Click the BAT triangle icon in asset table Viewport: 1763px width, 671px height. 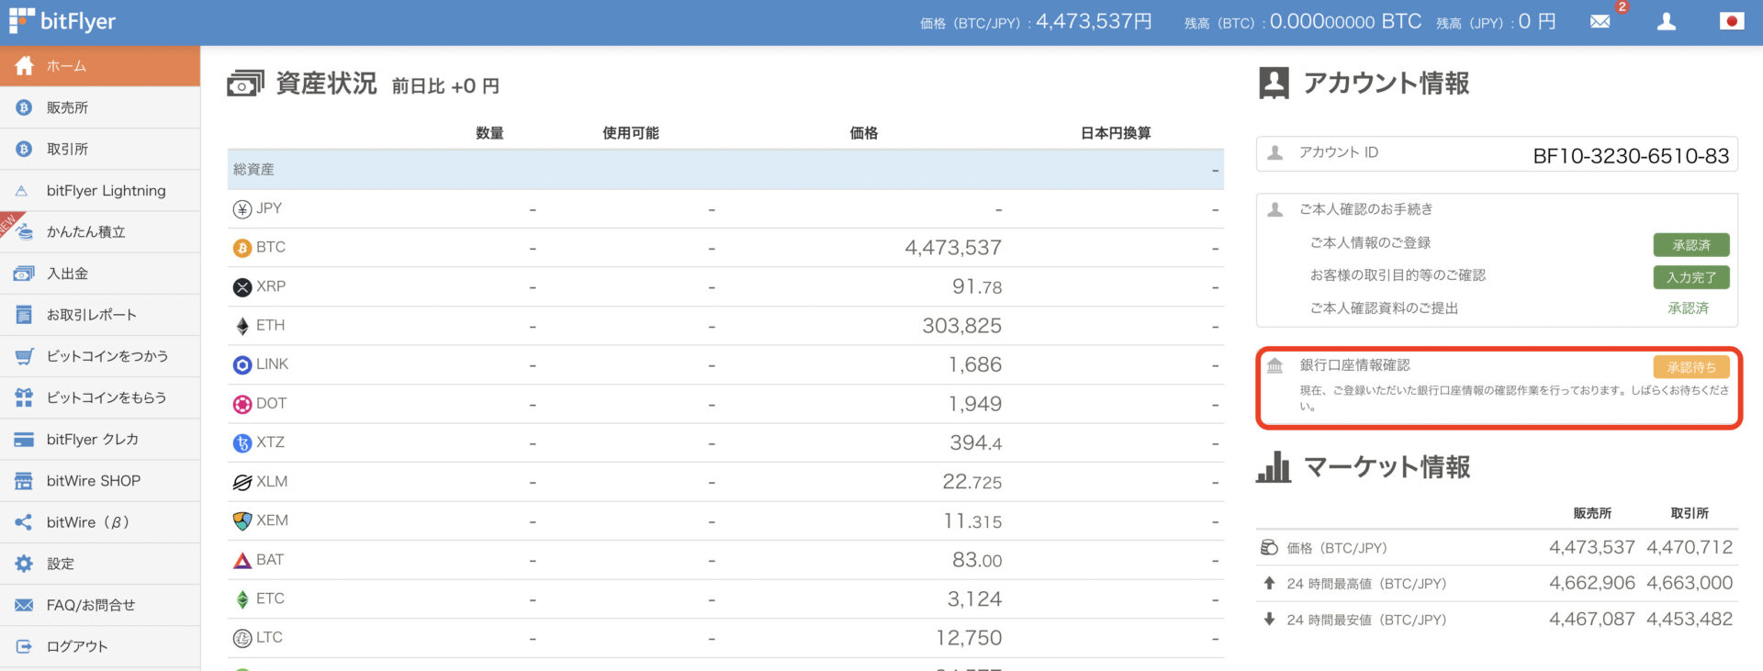click(242, 560)
